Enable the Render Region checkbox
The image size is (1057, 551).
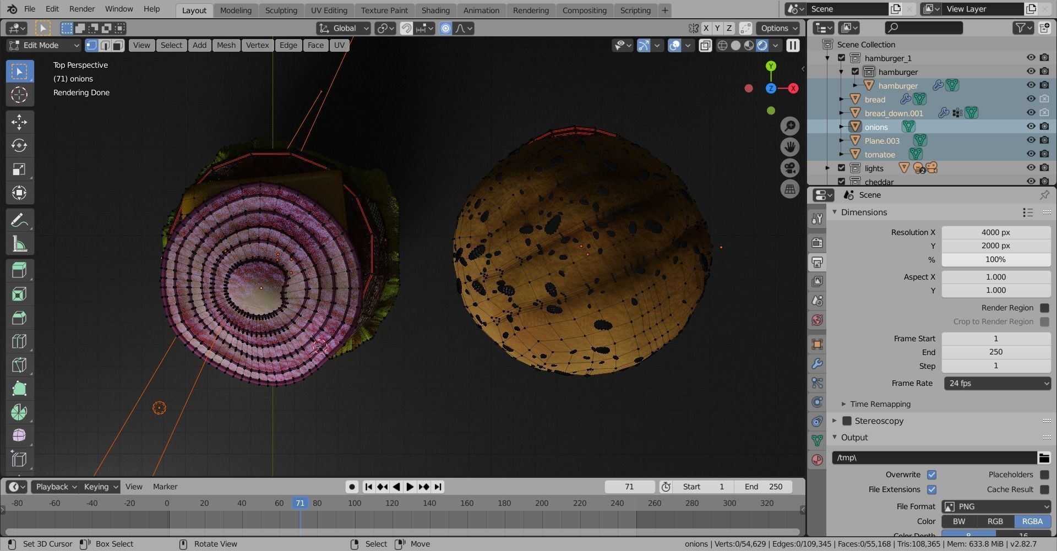[1044, 308]
